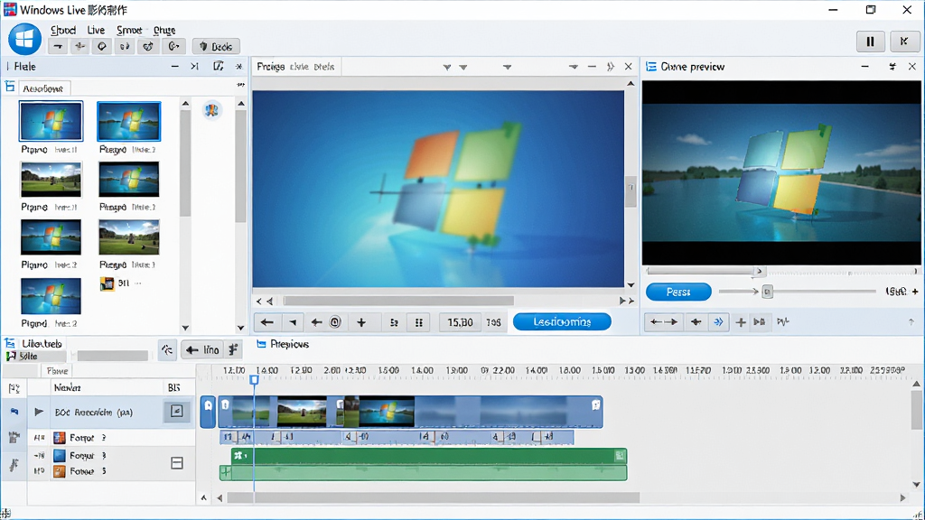The width and height of the screenshot is (925, 520).
Task: Open the round Windows logo application menu
Action: pyautogui.click(x=24, y=39)
